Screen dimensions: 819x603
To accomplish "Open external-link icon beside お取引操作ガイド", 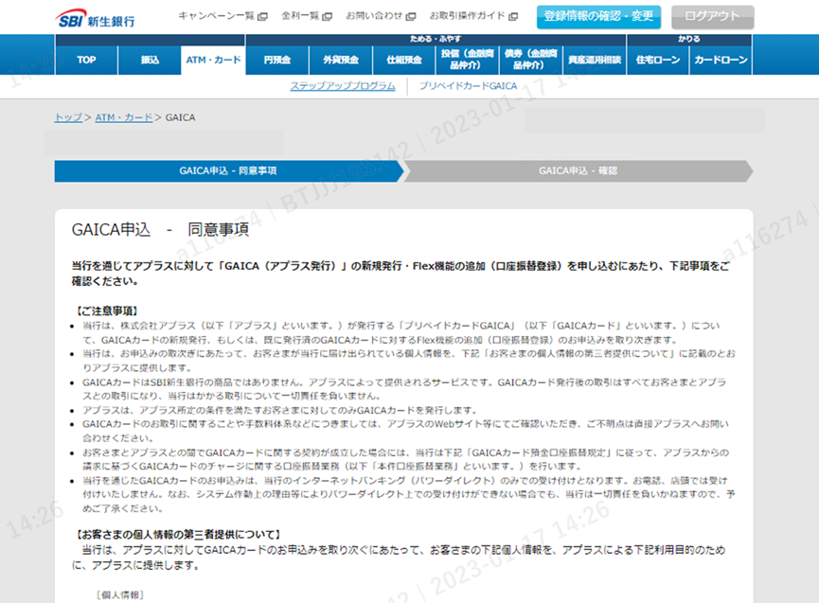I will tap(513, 16).
